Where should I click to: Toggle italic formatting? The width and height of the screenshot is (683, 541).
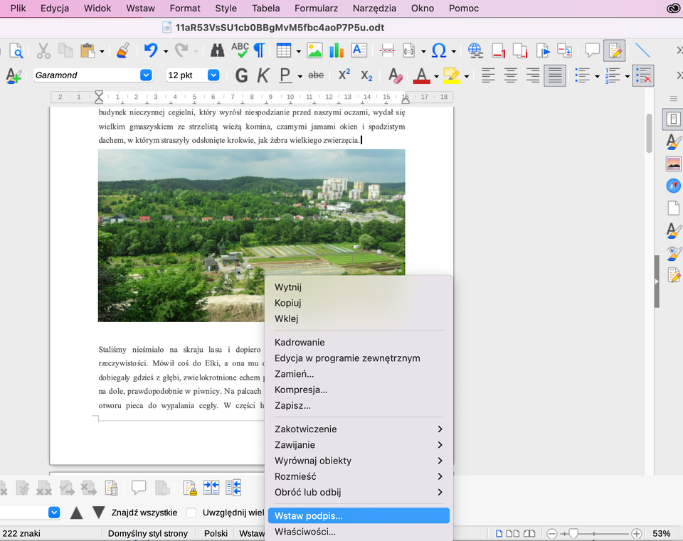(263, 74)
